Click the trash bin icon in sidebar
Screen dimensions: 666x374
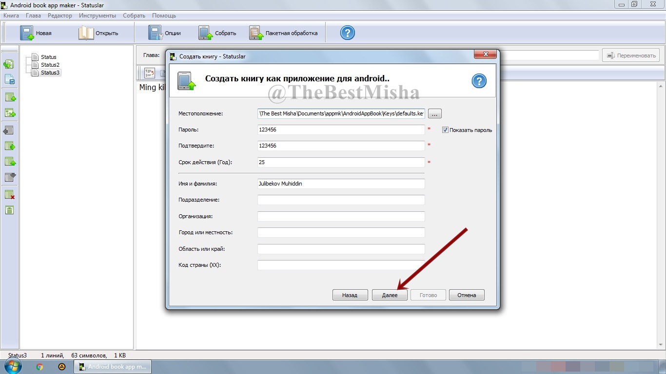(10, 210)
